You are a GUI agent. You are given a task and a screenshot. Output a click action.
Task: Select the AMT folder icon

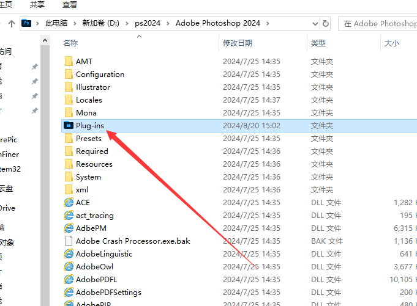[x=69, y=61]
